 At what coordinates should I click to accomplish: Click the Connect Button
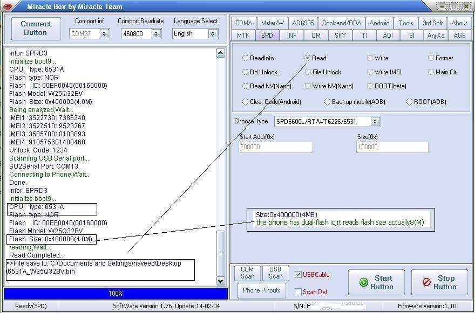click(36, 29)
